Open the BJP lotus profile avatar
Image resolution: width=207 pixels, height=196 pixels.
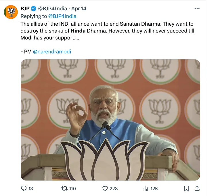click(11, 12)
